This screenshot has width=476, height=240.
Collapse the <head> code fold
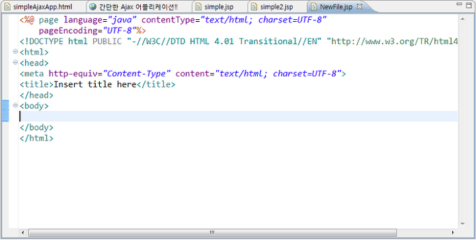[x=15, y=62]
